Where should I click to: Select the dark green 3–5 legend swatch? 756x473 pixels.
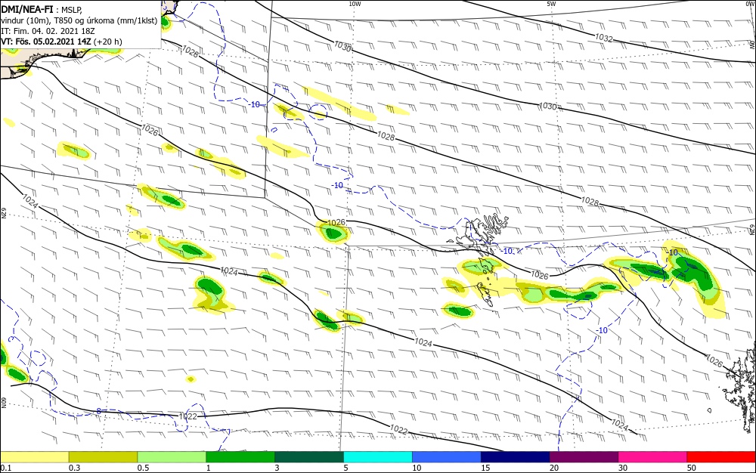(x=309, y=457)
